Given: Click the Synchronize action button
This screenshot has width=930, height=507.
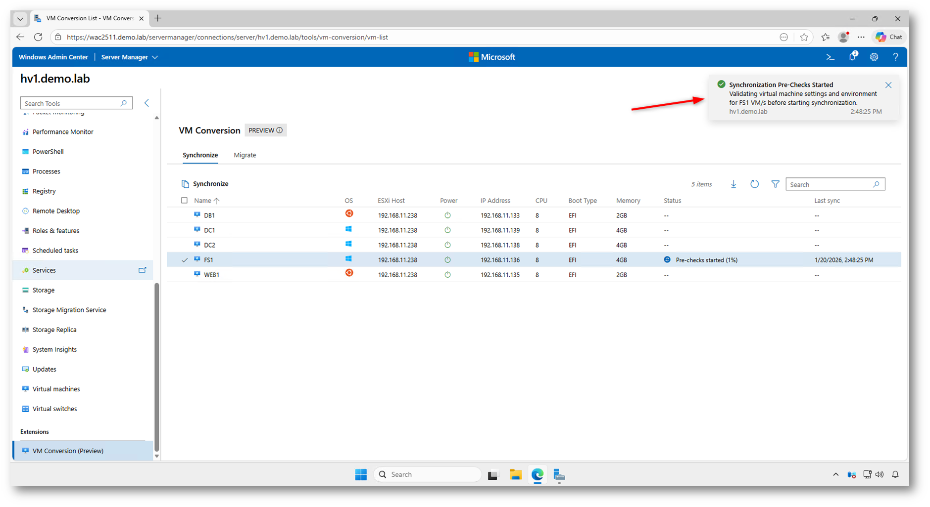Looking at the screenshot, I should click(x=205, y=184).
